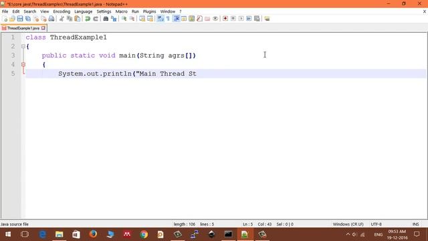The height and width of the screenshot is (241, 428).
Task: Click the Print toolbar icon
Action: pos(51,19)
